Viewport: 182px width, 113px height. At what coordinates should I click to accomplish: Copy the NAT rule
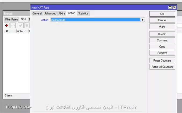coord(162,47)
